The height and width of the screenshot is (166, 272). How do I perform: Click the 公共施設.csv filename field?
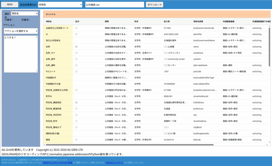[114, 5]
